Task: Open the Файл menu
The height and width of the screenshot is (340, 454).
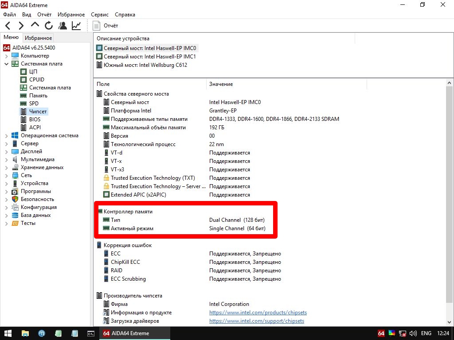Action: 10,15
